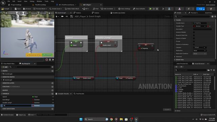
Task: Toggle the Private checkbox
Action: [x=194, y=41]
